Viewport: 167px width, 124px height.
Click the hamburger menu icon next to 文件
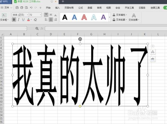(2, 8)
